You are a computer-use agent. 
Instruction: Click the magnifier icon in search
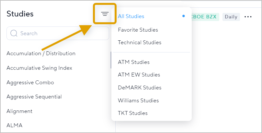click(14, 33)
